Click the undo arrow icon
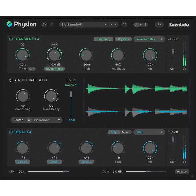Screen dimensions: 196x196 [44, 24]
